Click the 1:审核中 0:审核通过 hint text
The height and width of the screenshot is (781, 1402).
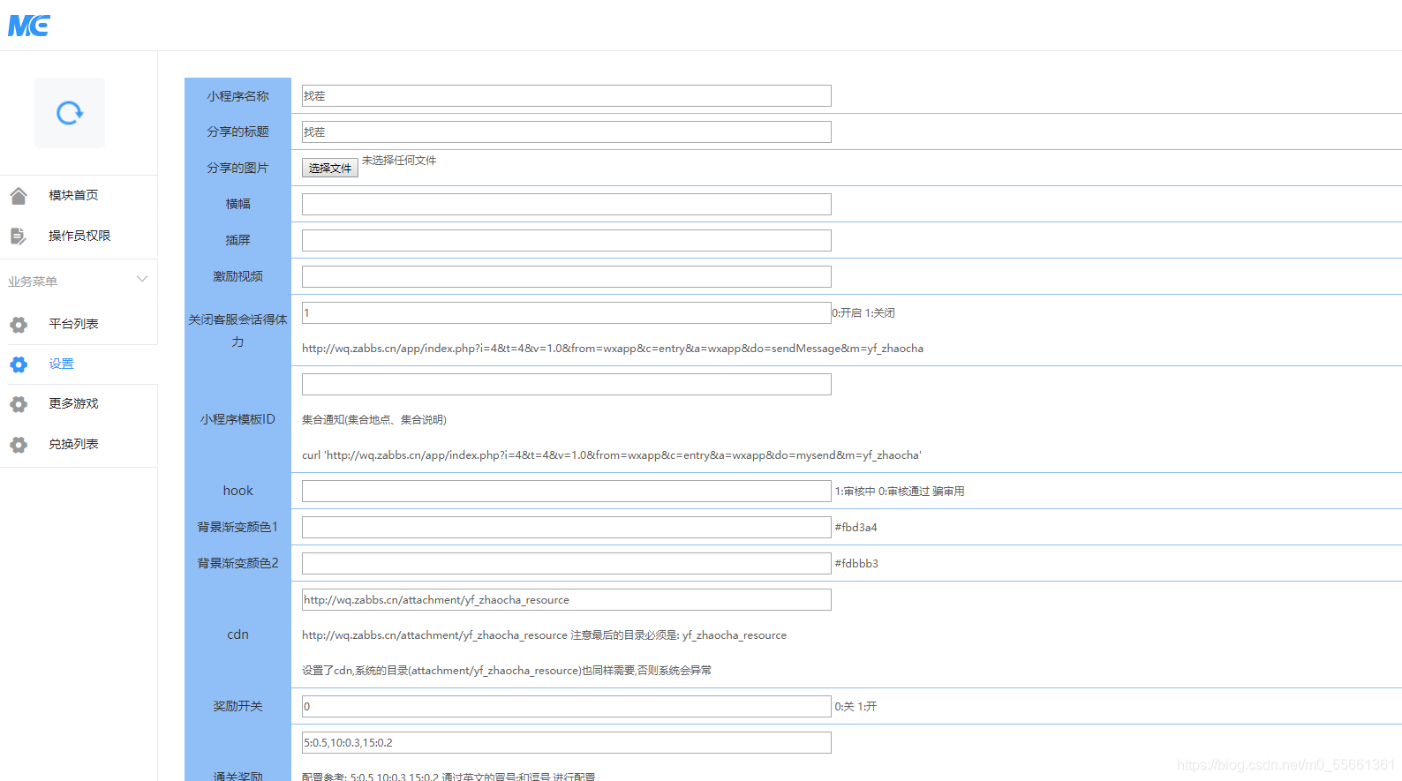900,492
